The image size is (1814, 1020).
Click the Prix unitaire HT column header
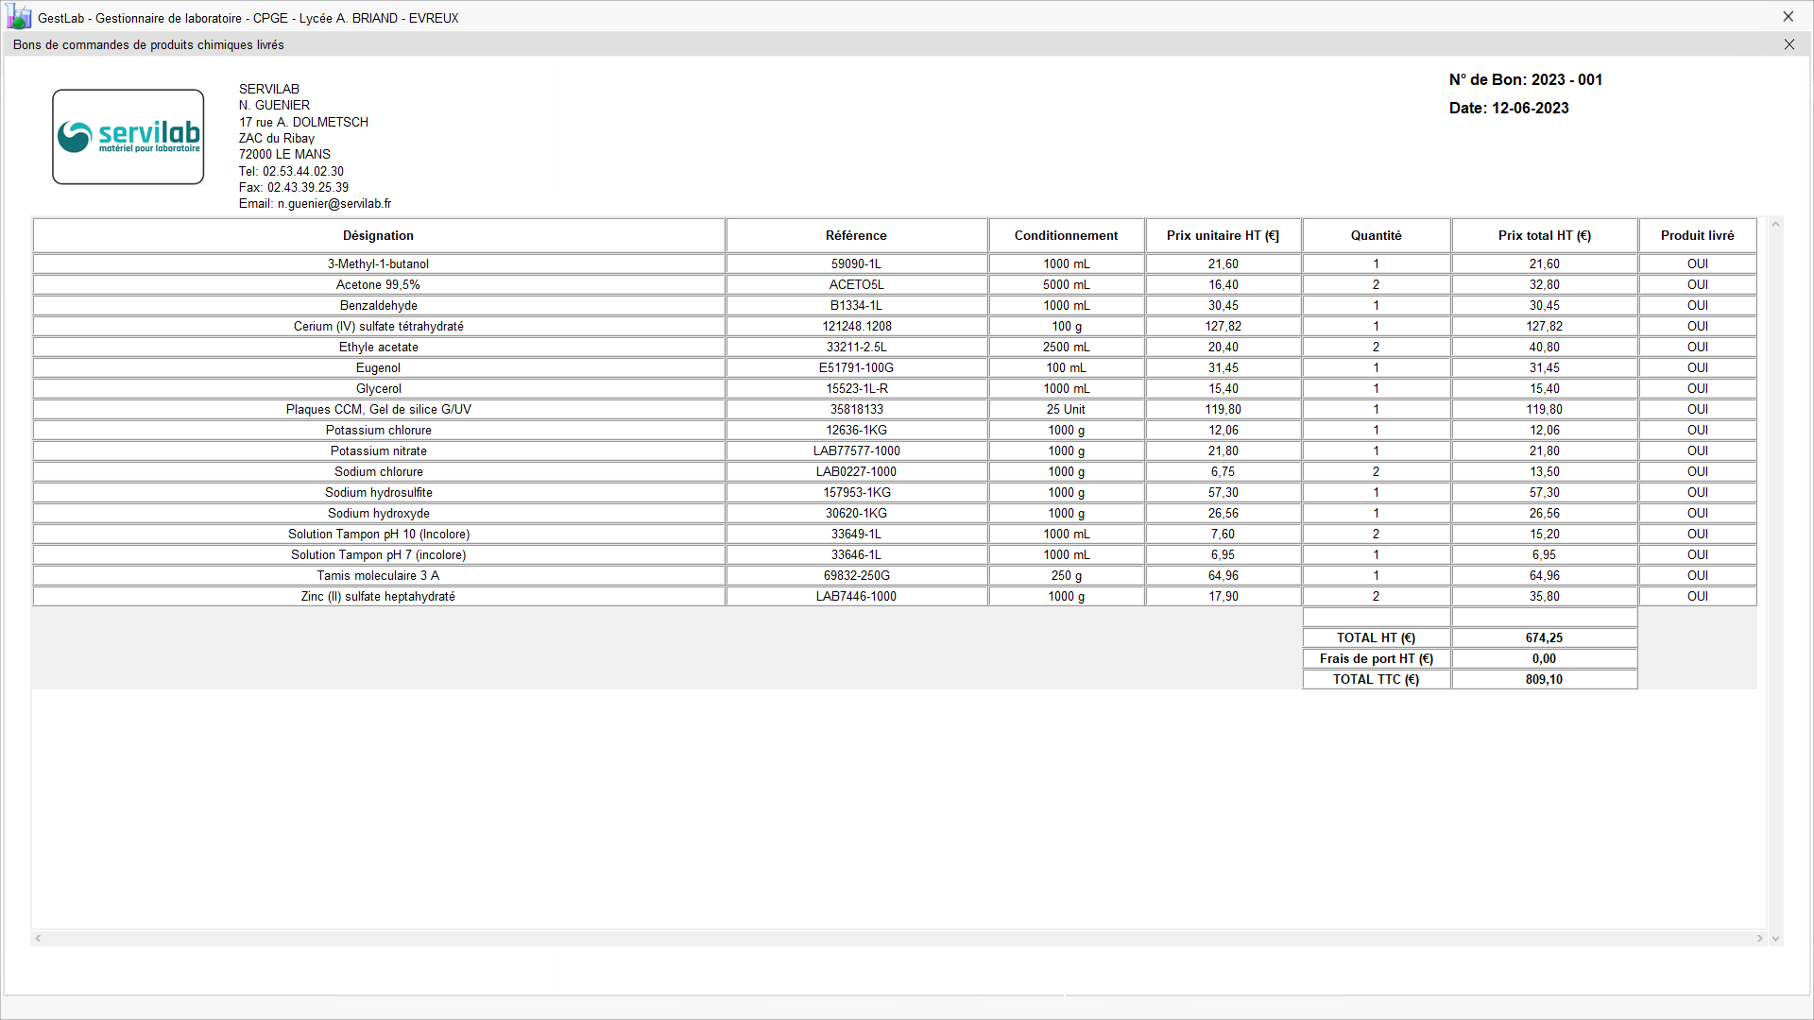click(1223, 235)
